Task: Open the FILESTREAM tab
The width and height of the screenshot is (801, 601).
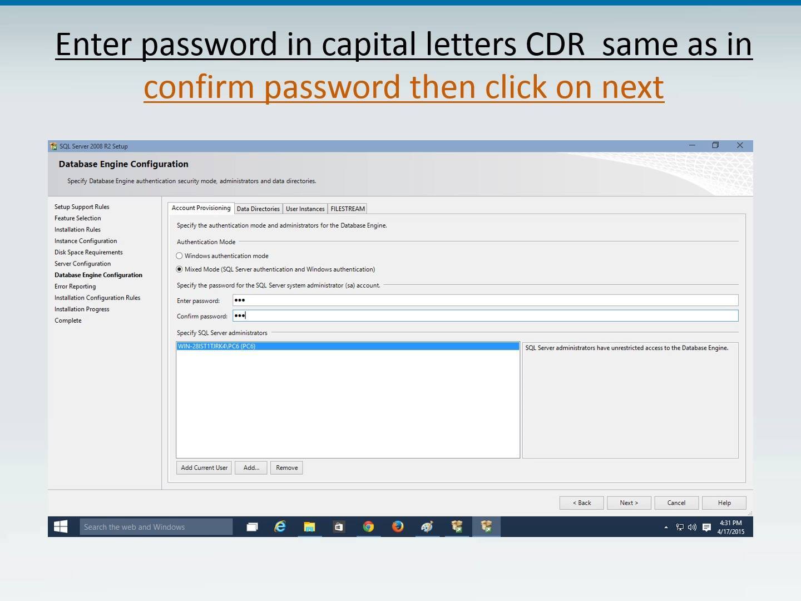Action: coord(348,209)
